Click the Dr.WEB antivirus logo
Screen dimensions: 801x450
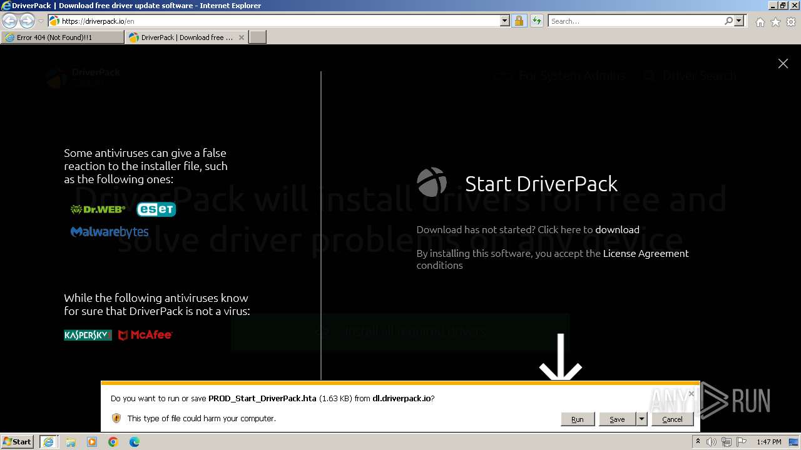point(98,209)
